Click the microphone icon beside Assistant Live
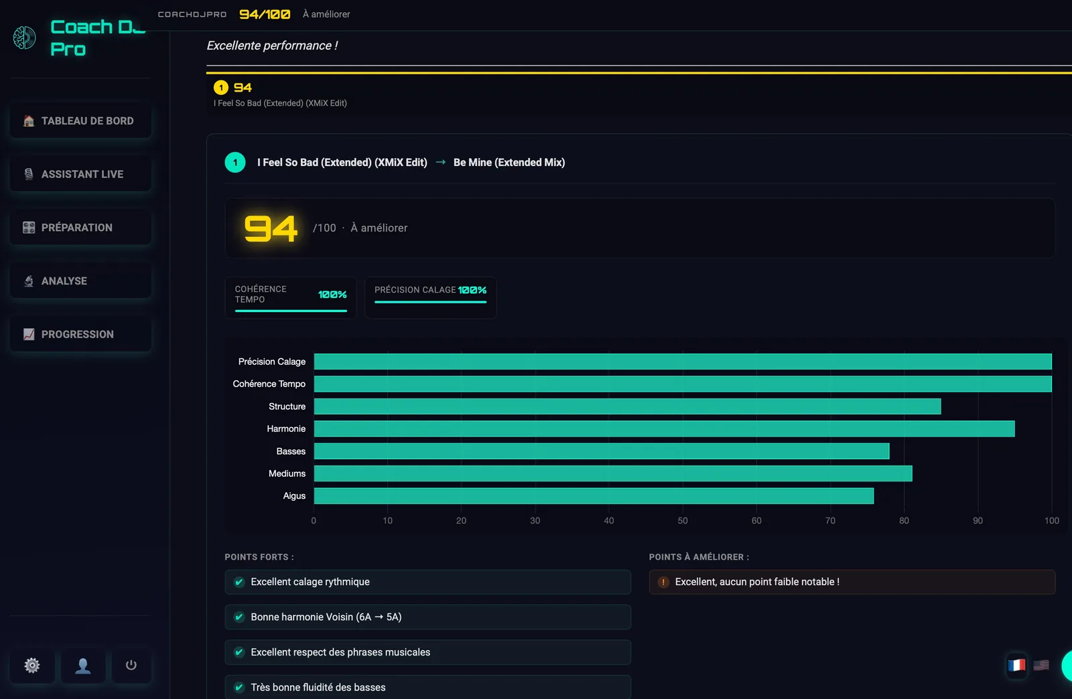This screenshot has height=699, width=1072. [x=29, y=174]
